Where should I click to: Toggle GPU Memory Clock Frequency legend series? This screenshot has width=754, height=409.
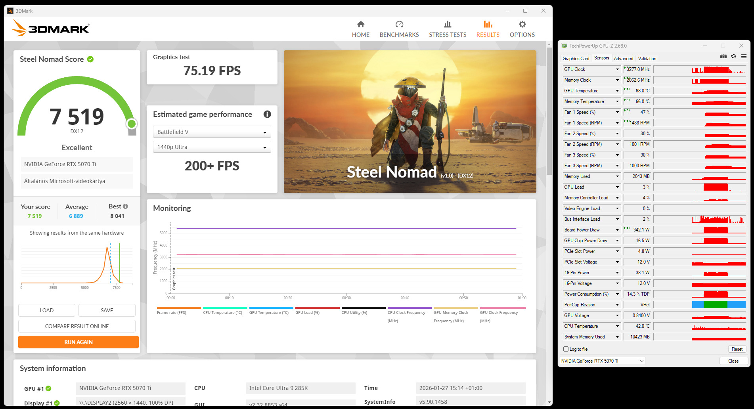click(x=456, y=315)
